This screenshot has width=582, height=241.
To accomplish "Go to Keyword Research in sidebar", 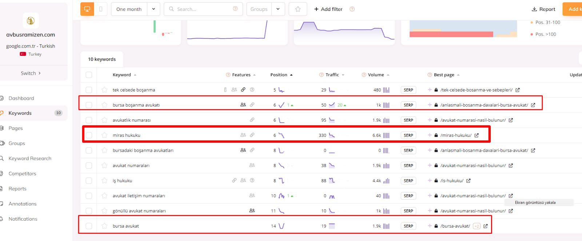I will pyautogui.click(x=30, y=159).
